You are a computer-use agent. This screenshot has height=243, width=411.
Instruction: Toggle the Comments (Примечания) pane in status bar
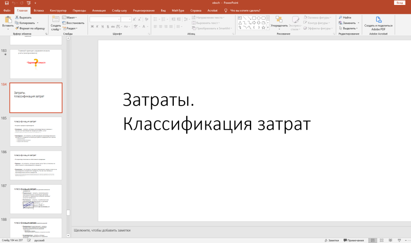(x=353, y=240)
